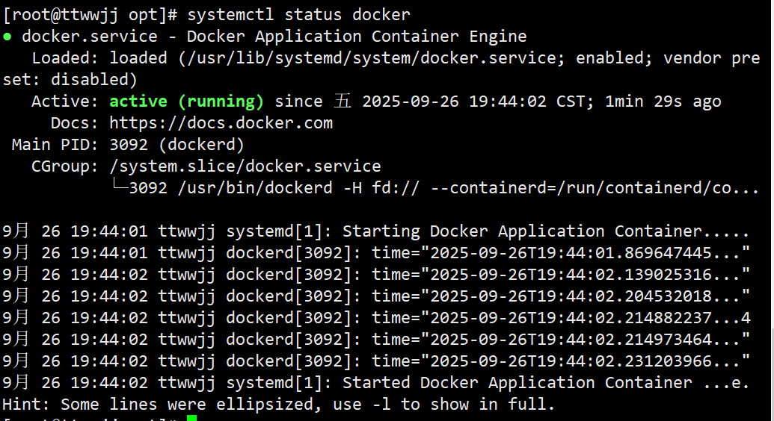Viewport: 774px width, 421px height.
Task: Open the https://docs.docker.com link
Action: point(221,122)
